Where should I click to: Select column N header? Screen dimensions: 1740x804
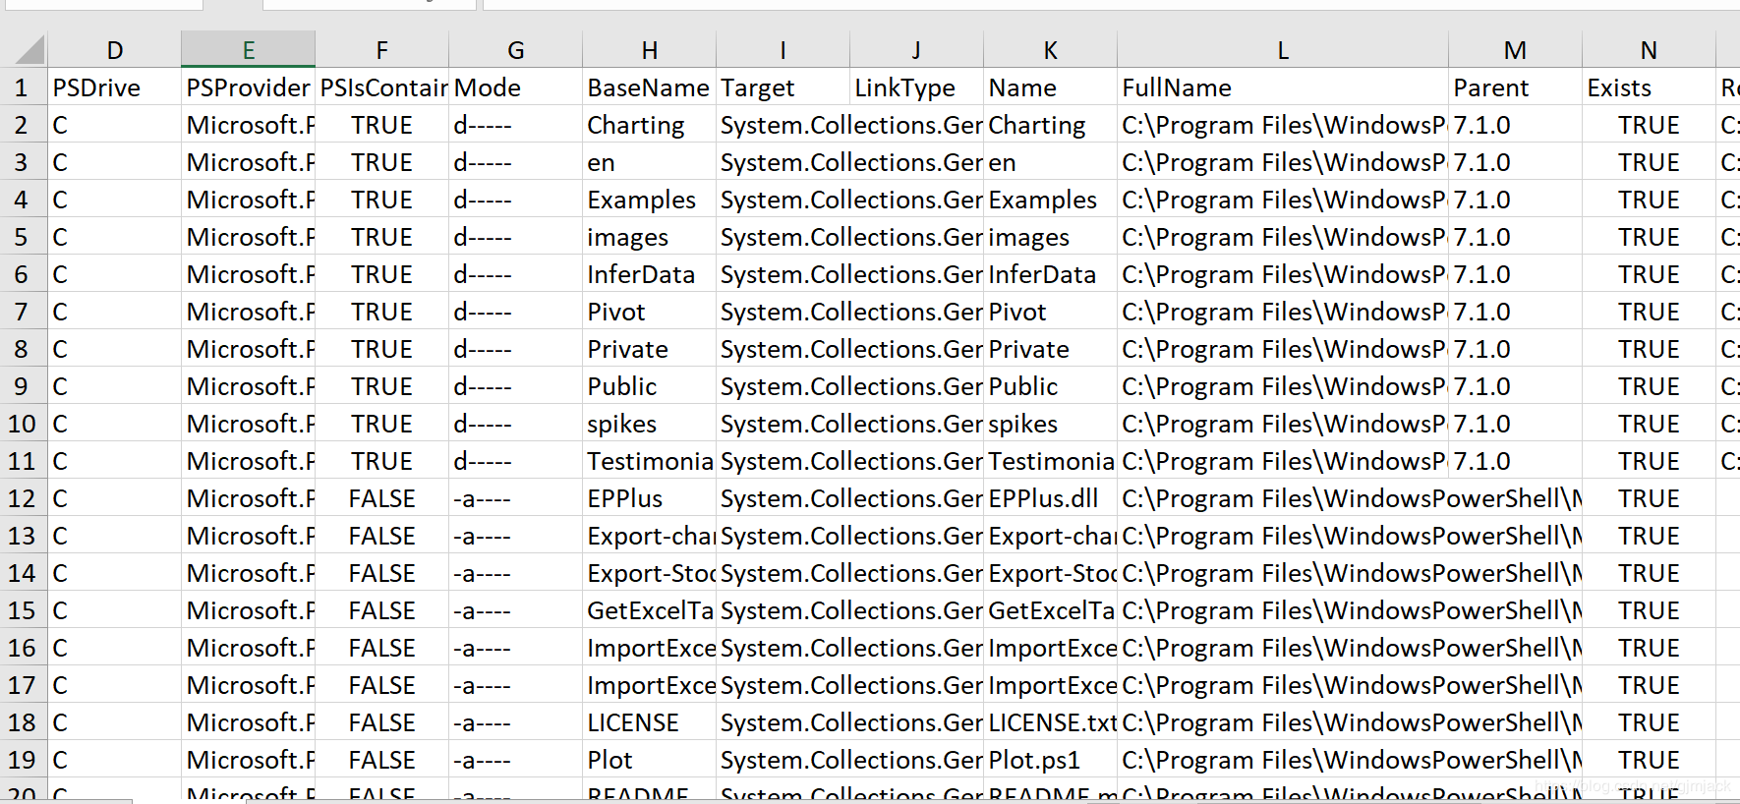[1650, 50]
